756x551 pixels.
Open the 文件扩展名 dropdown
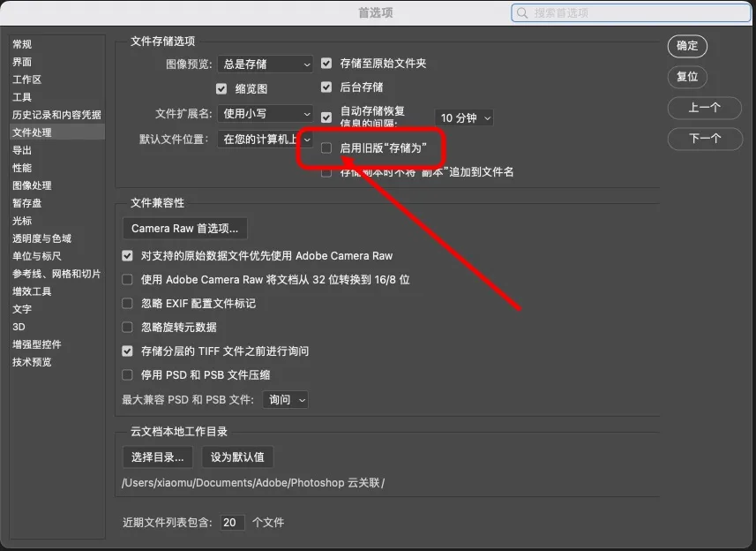(265, 113)
